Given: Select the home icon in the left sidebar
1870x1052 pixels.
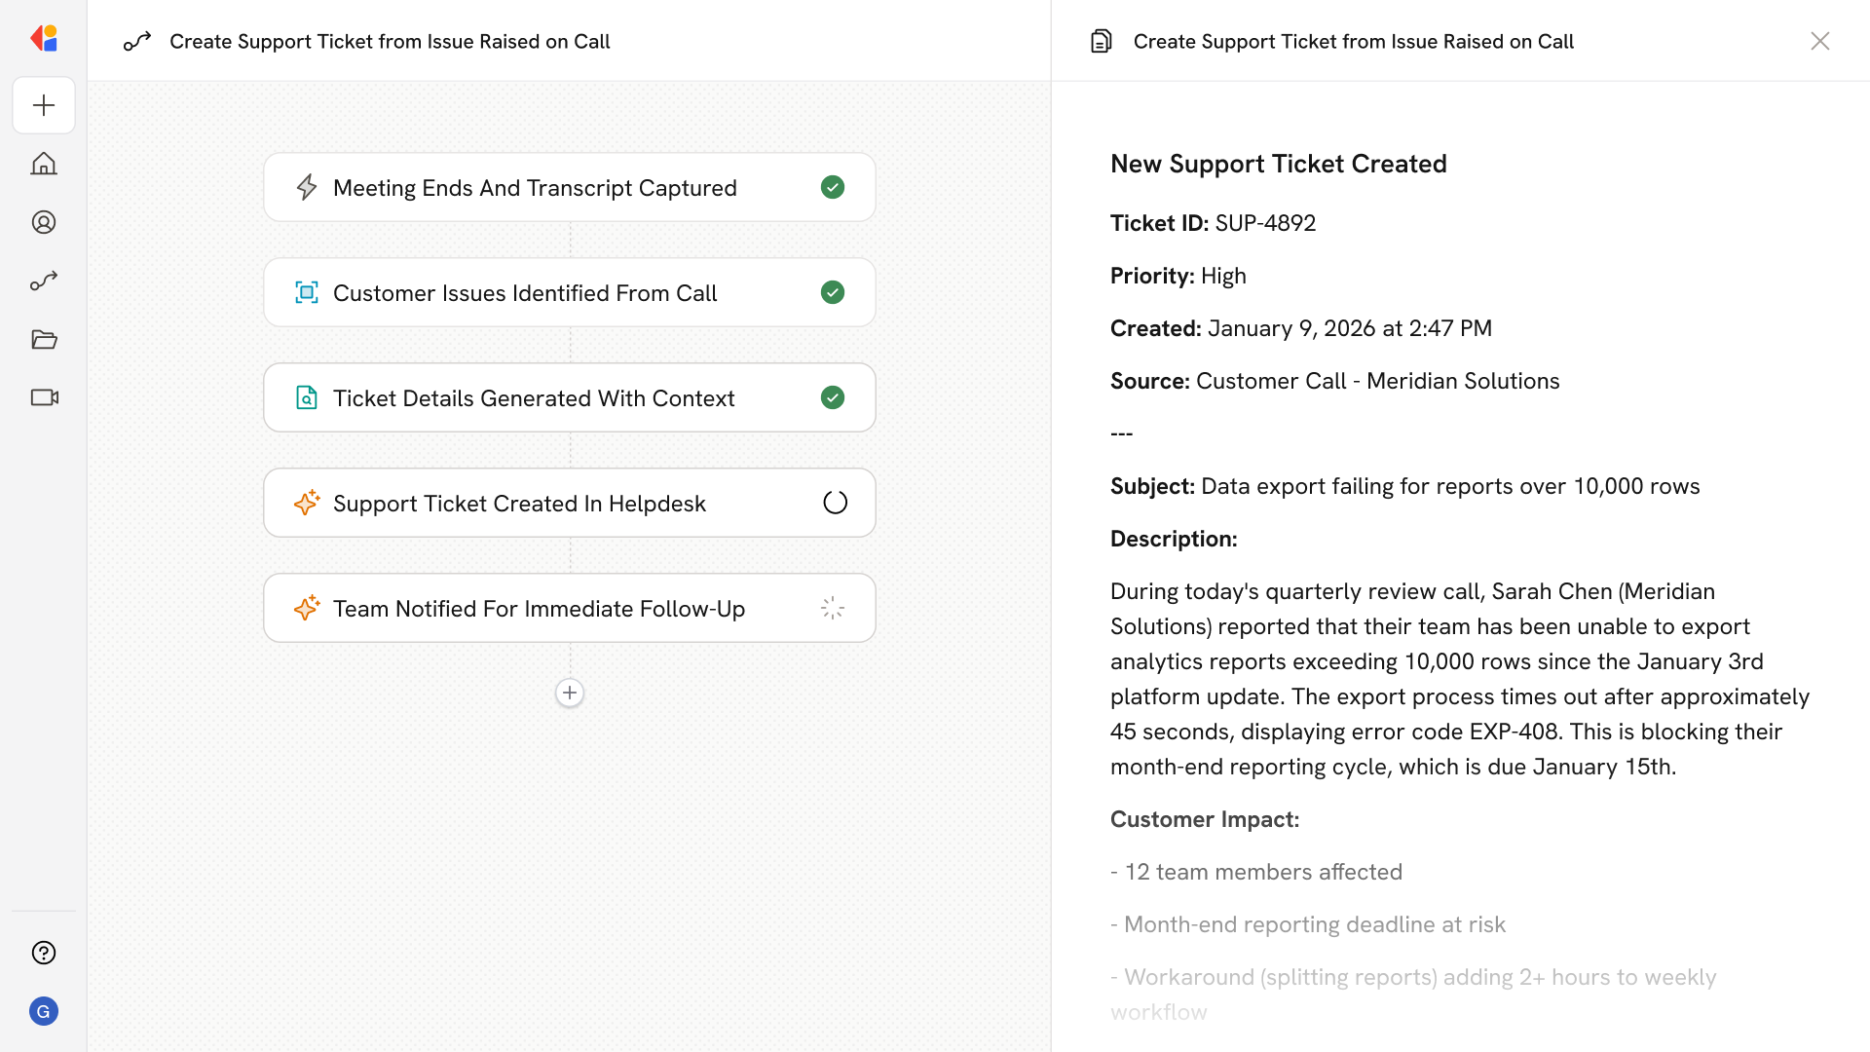Looking at the screenshot, I should pos(44,164).
